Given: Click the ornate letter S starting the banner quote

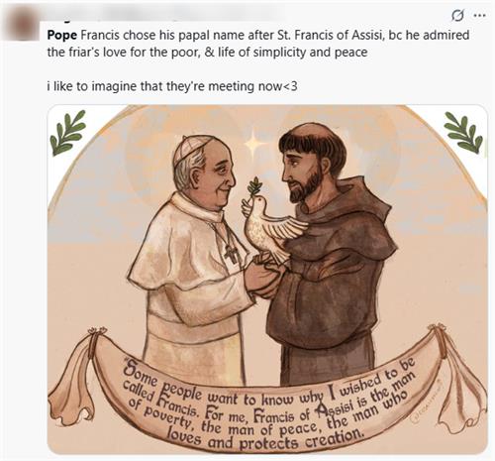Looking at the screenshot, I should coord(132,368).
